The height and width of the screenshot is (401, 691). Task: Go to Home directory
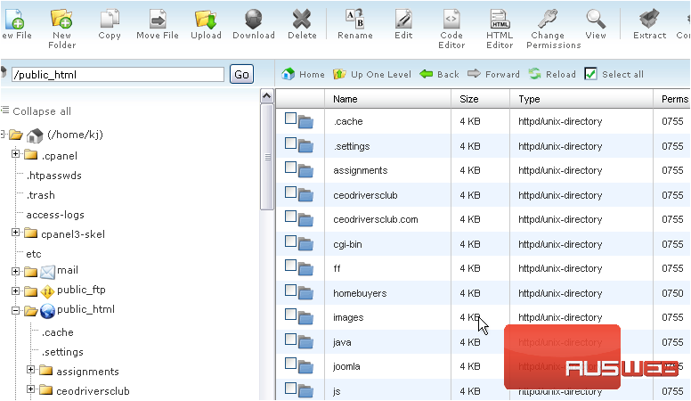point(303,74)
